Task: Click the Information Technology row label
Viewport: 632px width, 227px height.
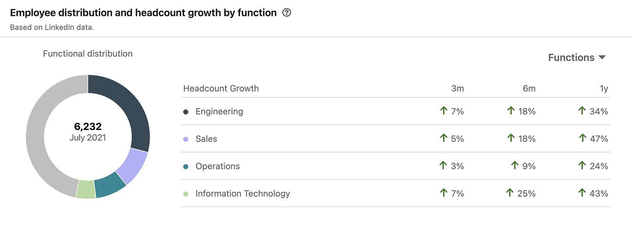Action: click(x=243, y=194)
